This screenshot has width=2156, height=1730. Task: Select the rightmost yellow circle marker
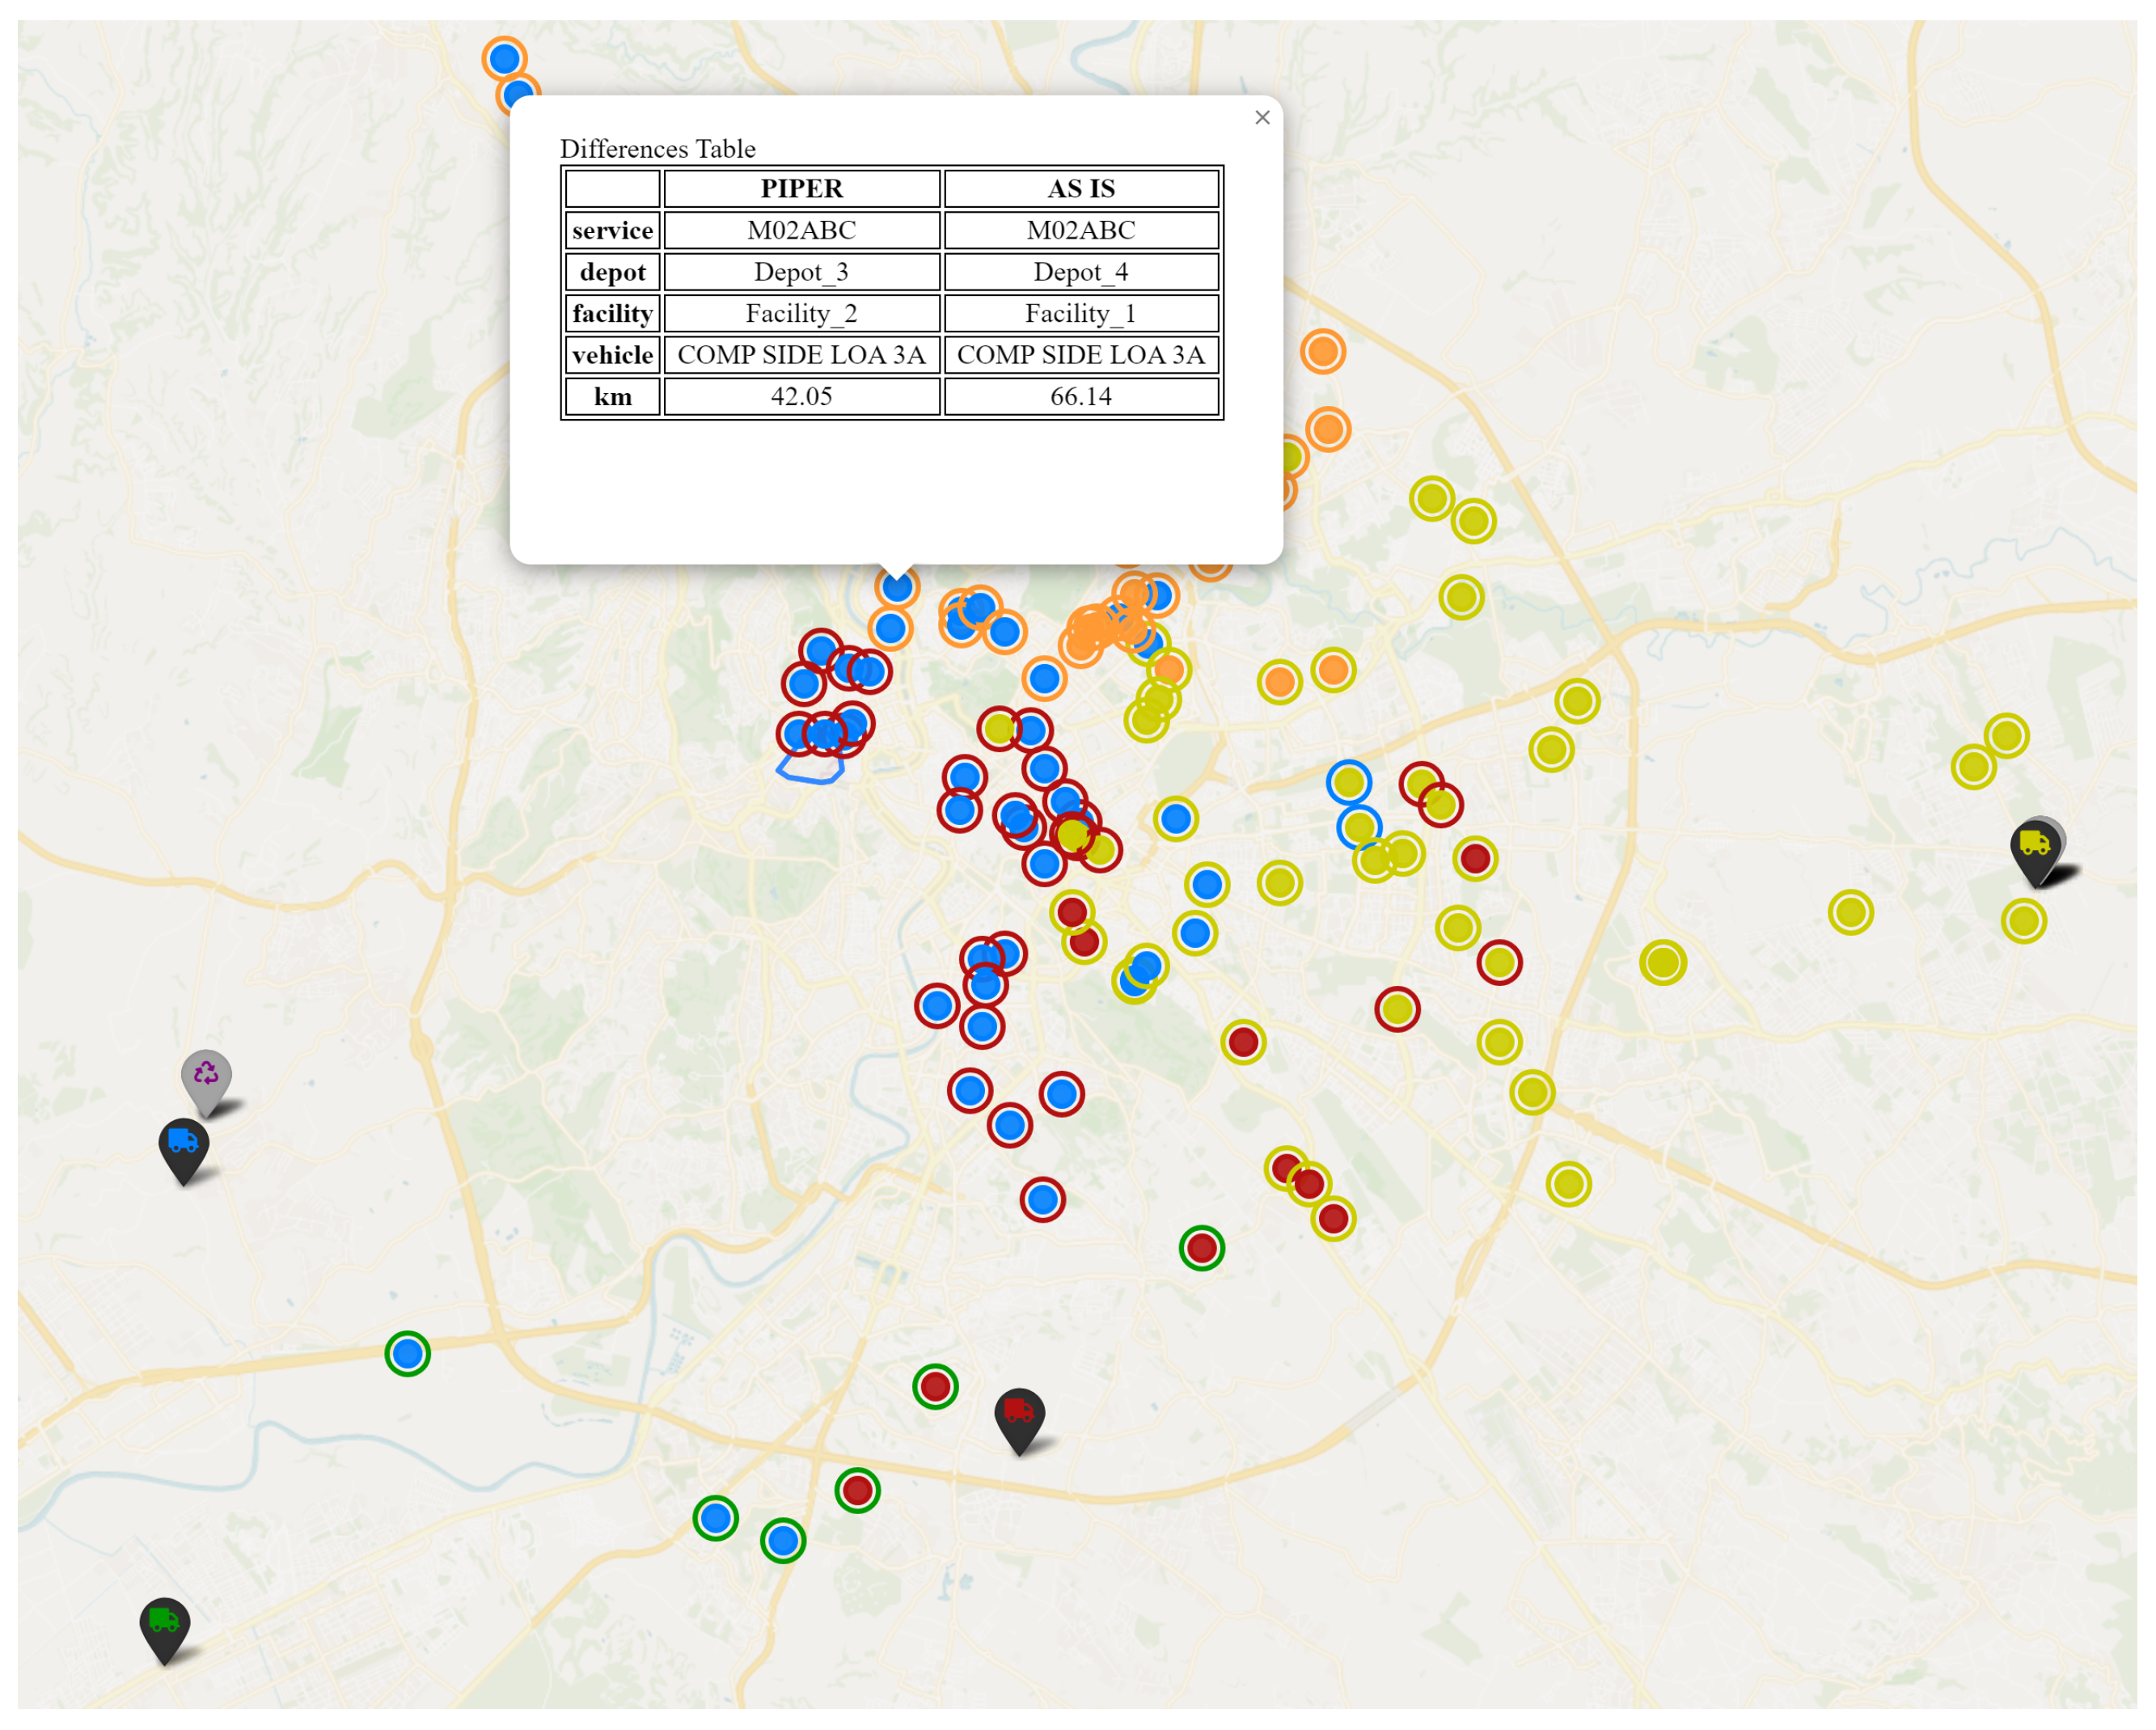tap(2024, 921)
